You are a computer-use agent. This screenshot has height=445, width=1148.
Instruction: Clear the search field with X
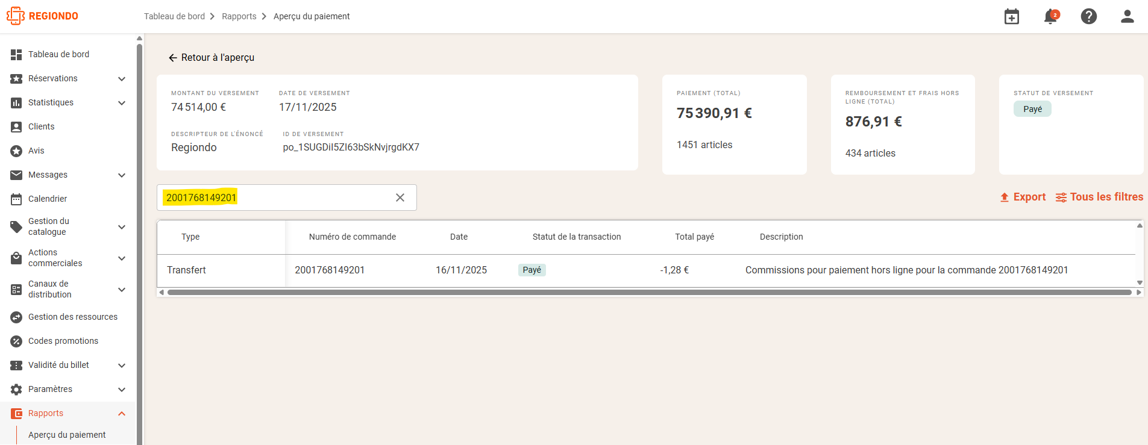point(400,198)
